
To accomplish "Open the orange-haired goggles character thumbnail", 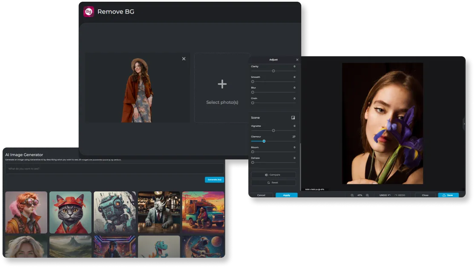I will pos(26,212).
